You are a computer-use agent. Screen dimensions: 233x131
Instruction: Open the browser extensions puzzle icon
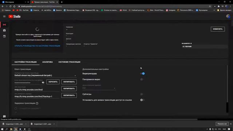pos(218,7)
